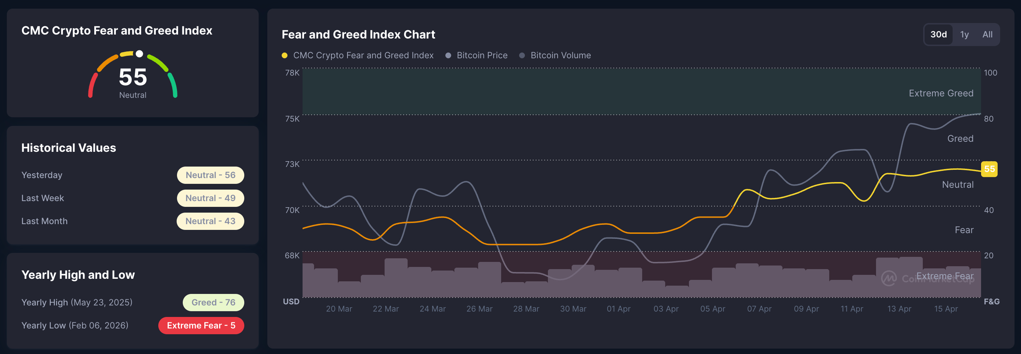Click the white gauge needle dot
This screenshot has width=1021, height=354.
click(140, 54)
